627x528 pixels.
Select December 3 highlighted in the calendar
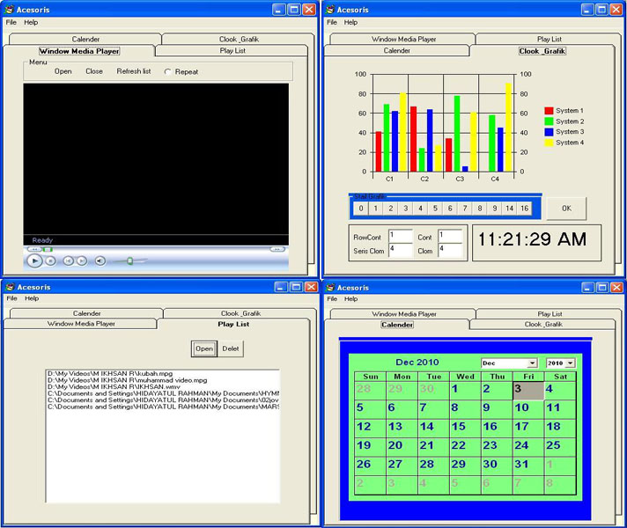click(x=527, y=391)
